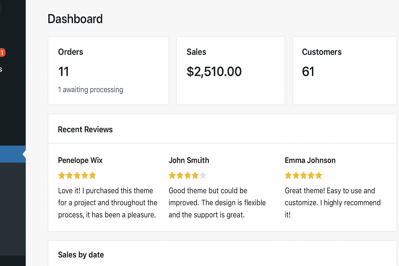Expand the Sales by date panel
399x266 pixels.
(81, 255)
